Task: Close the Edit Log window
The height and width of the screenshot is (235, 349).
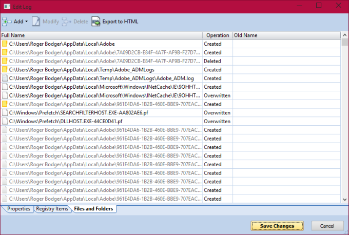Action: (x=339, y=5)
